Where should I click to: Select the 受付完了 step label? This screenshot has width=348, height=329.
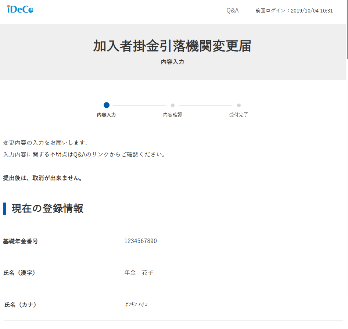tap(238, 115)
